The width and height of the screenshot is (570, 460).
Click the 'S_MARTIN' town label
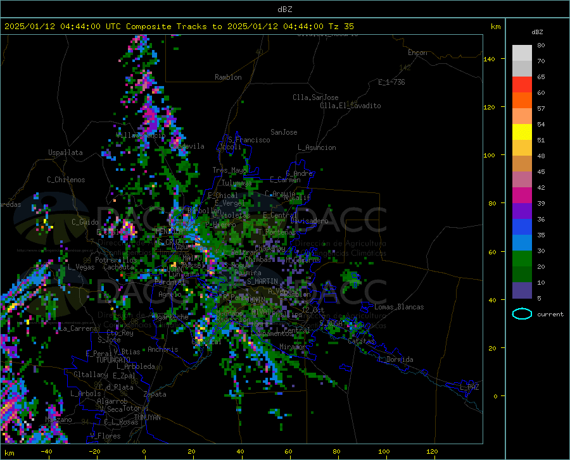tap(262, 282)
